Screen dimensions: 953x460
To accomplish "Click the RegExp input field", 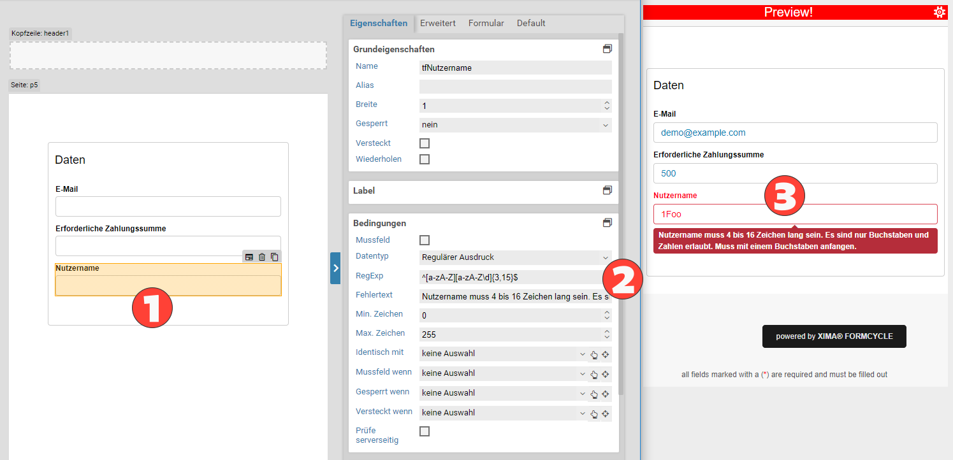I will (x=507, y=277).
